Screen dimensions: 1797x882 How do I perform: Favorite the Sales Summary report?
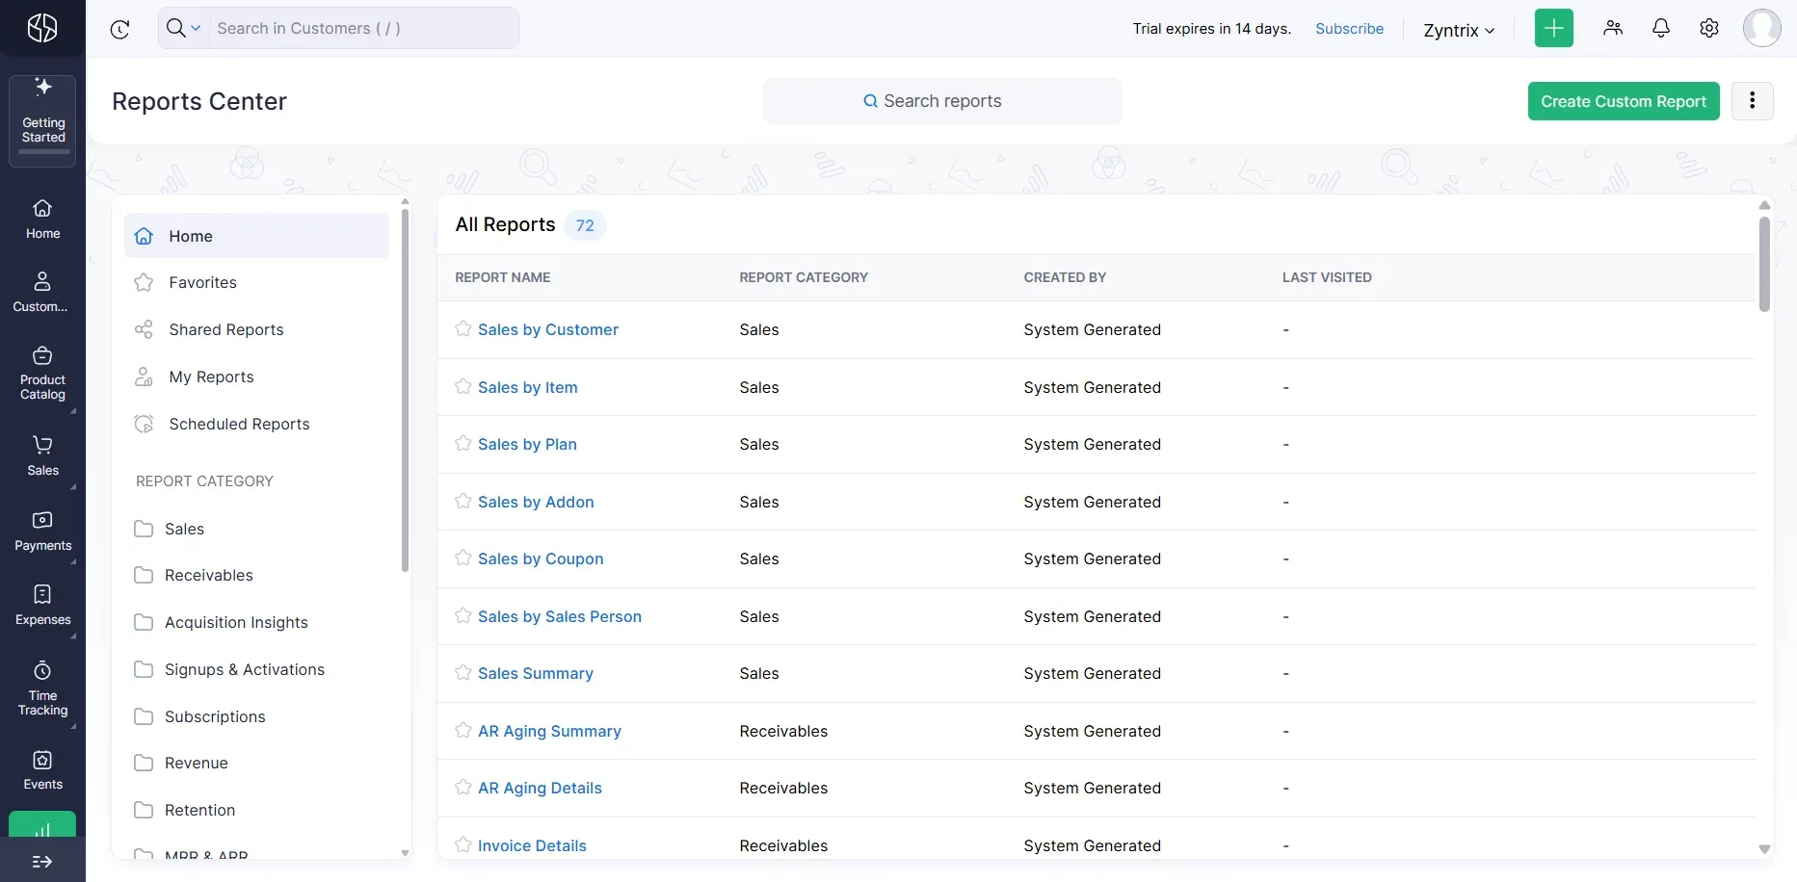(x=463, y=673)
